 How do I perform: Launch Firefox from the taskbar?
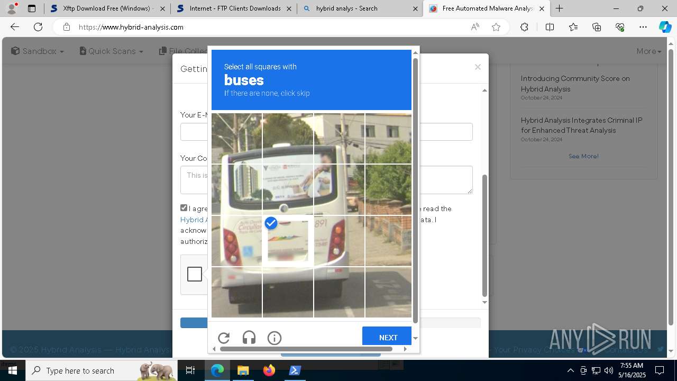[x=269, y=370]
